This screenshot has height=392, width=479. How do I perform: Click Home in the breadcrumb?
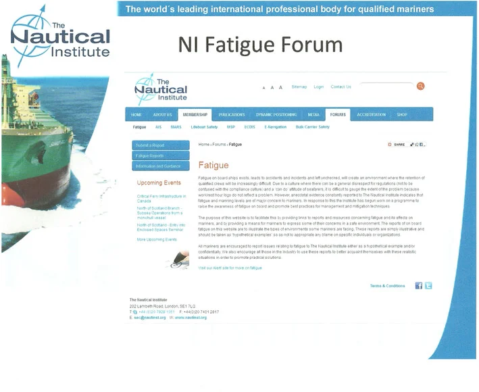point(204,144)
